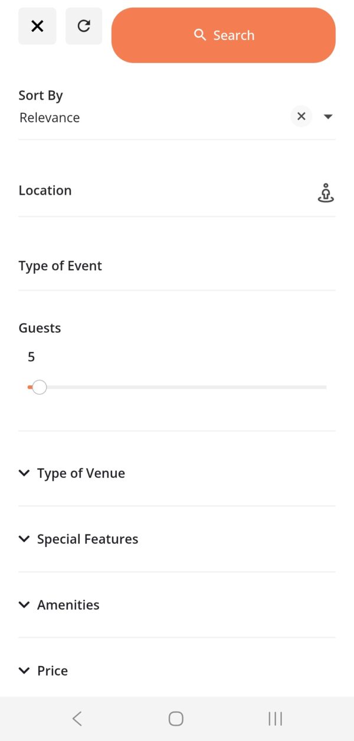The width and height of the screenshot is (354, 741).
Task: Open recent apps from the navigation bar
Action: [x=275, y=719]
